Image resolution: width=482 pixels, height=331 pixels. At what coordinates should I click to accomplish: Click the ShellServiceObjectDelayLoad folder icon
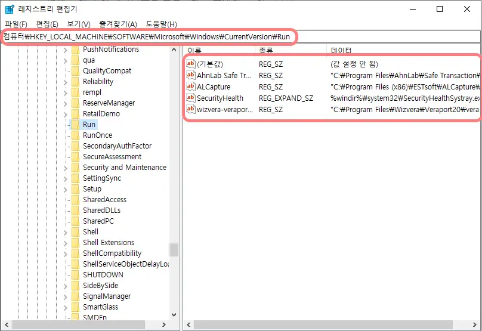coord(75,264)
